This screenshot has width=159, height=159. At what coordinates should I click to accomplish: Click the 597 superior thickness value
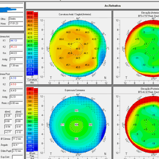tap(76, 111)
